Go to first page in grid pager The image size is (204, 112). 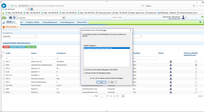(x=90, y=96)
